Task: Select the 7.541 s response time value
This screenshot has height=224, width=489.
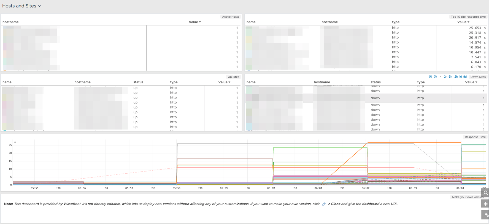Action: 478,57
